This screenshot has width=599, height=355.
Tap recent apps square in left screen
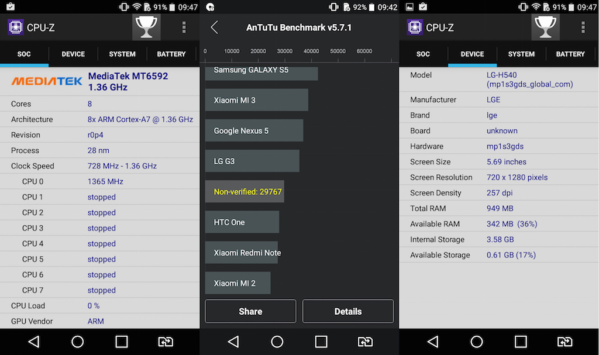[122, 341]
